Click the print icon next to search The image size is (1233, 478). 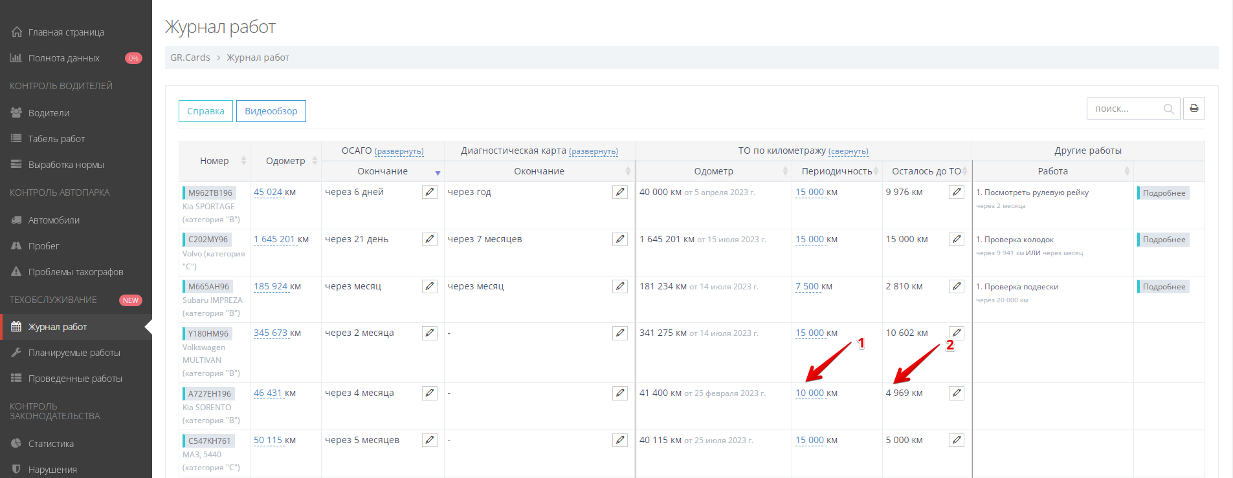pyautogui.click(x=1194, y=109)
